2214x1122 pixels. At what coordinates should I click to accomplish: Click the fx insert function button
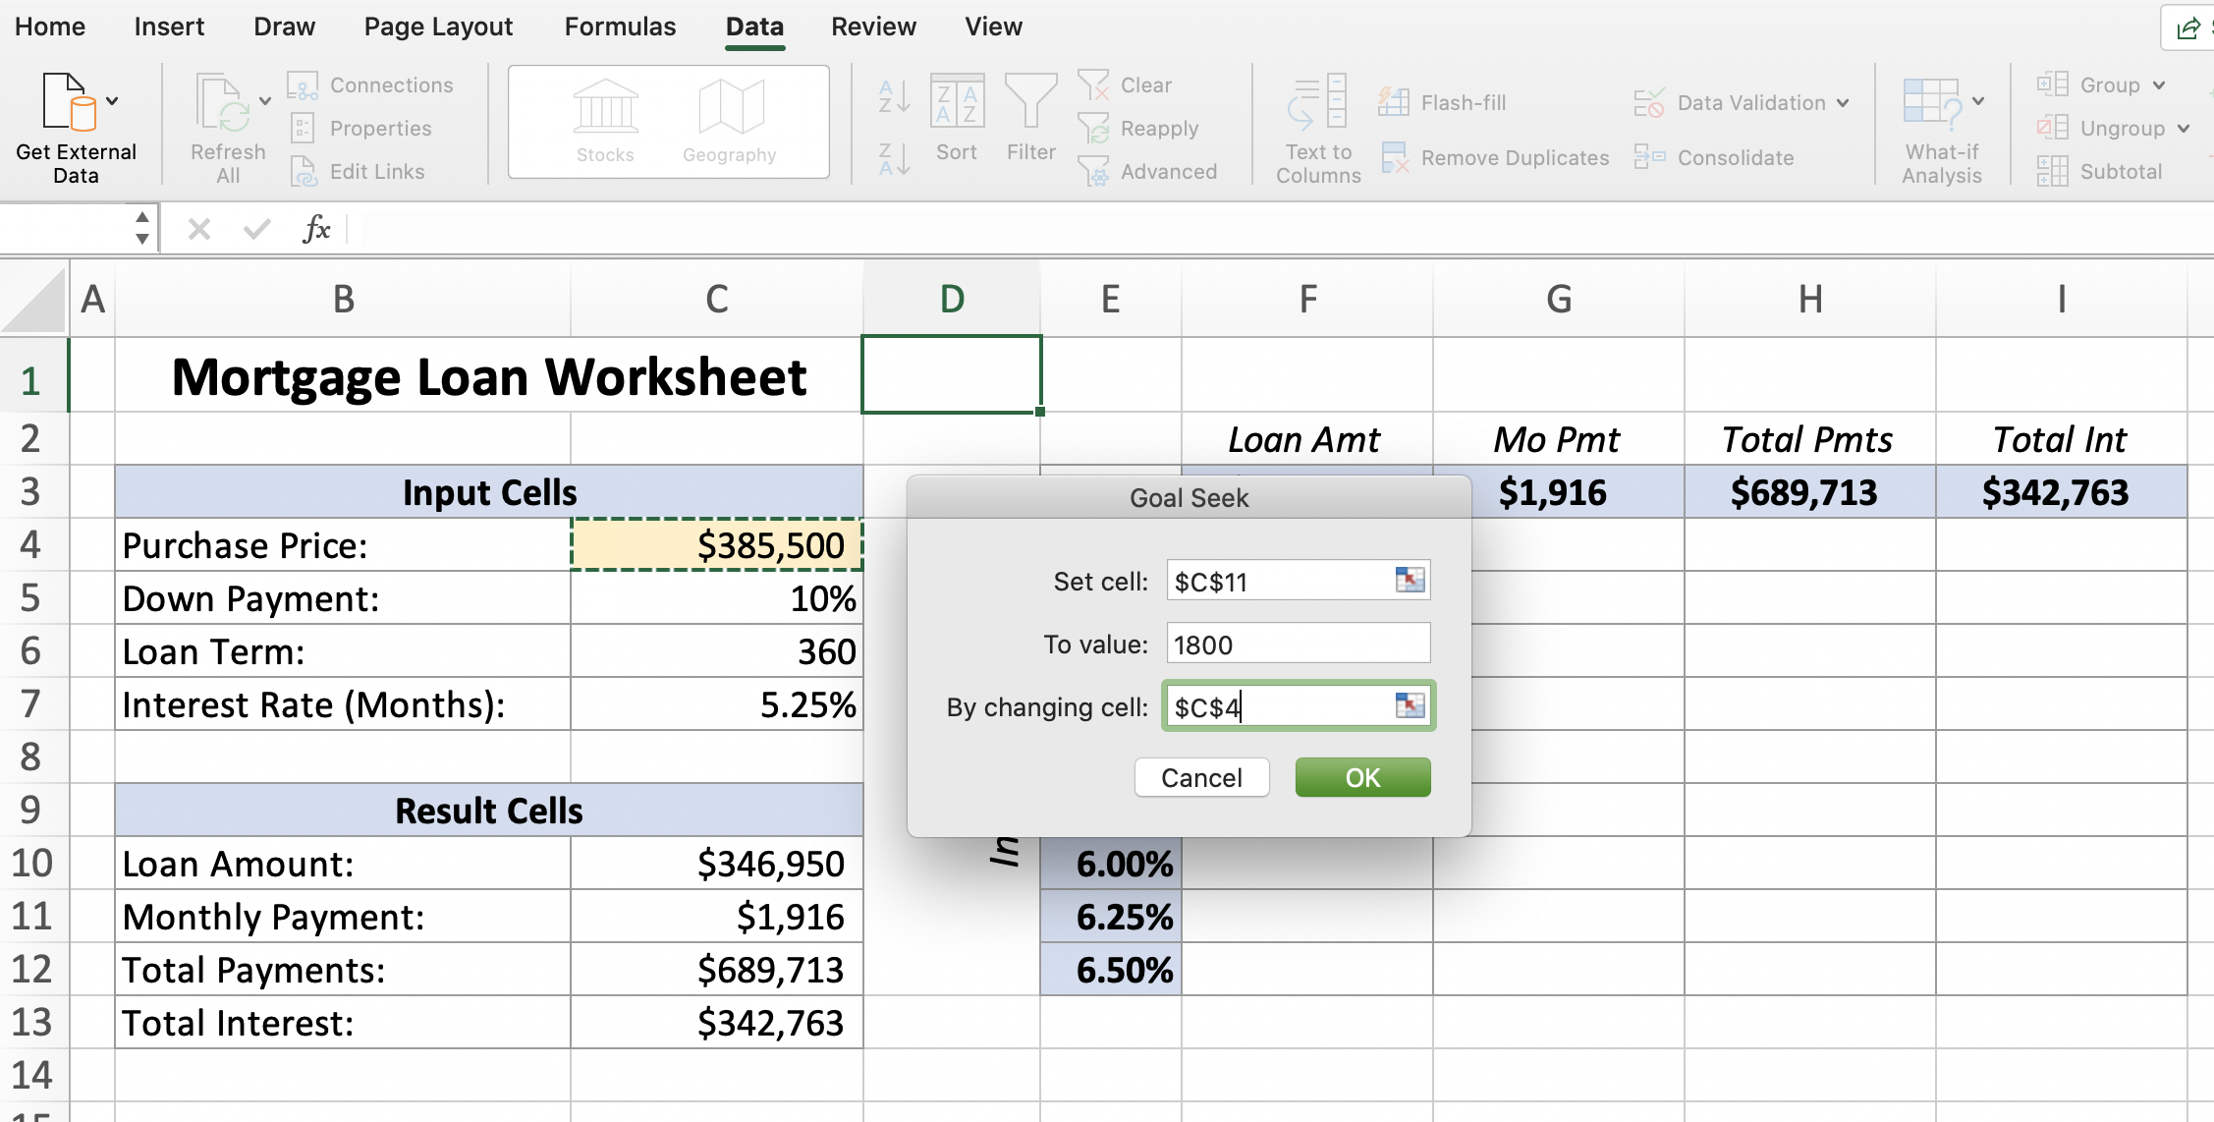(x=316, y=229)
